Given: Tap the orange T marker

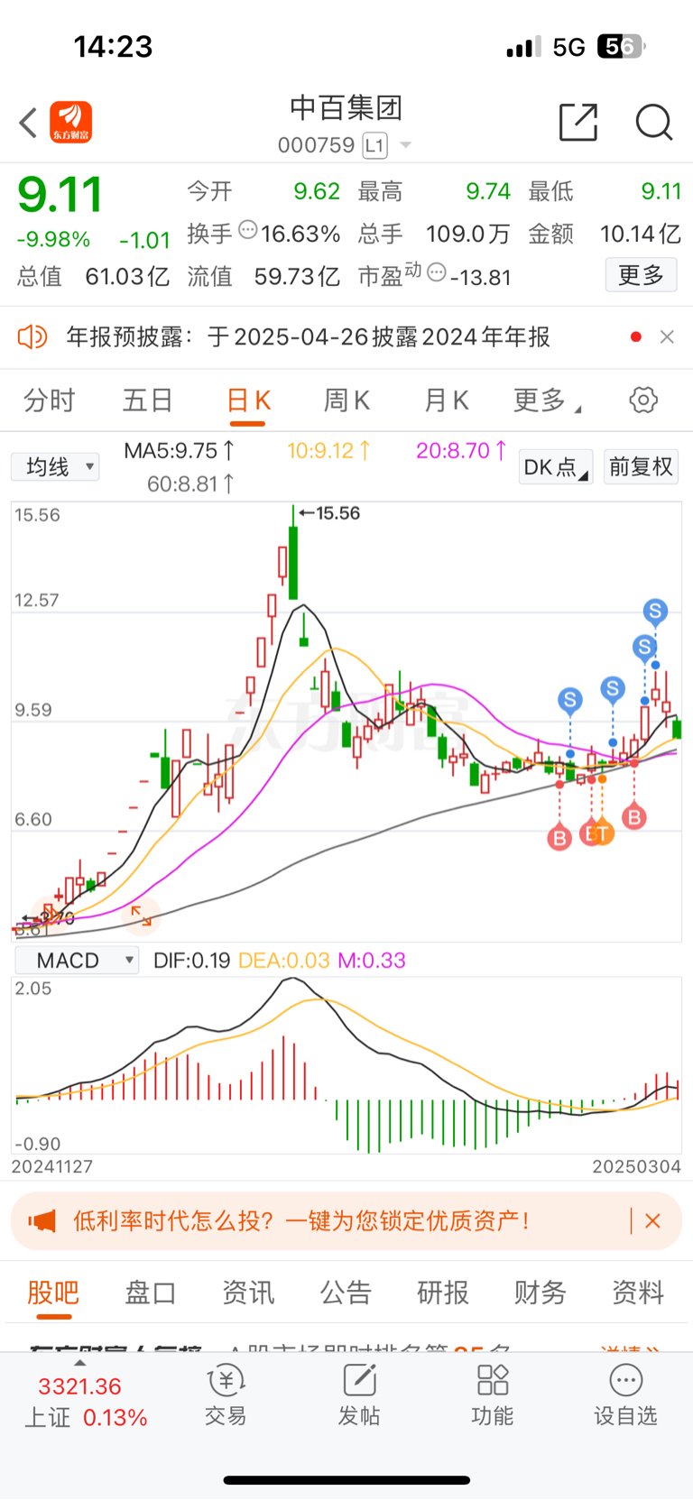Looking at the screenshot, I should pyautogui.click(x=602, y=833).
